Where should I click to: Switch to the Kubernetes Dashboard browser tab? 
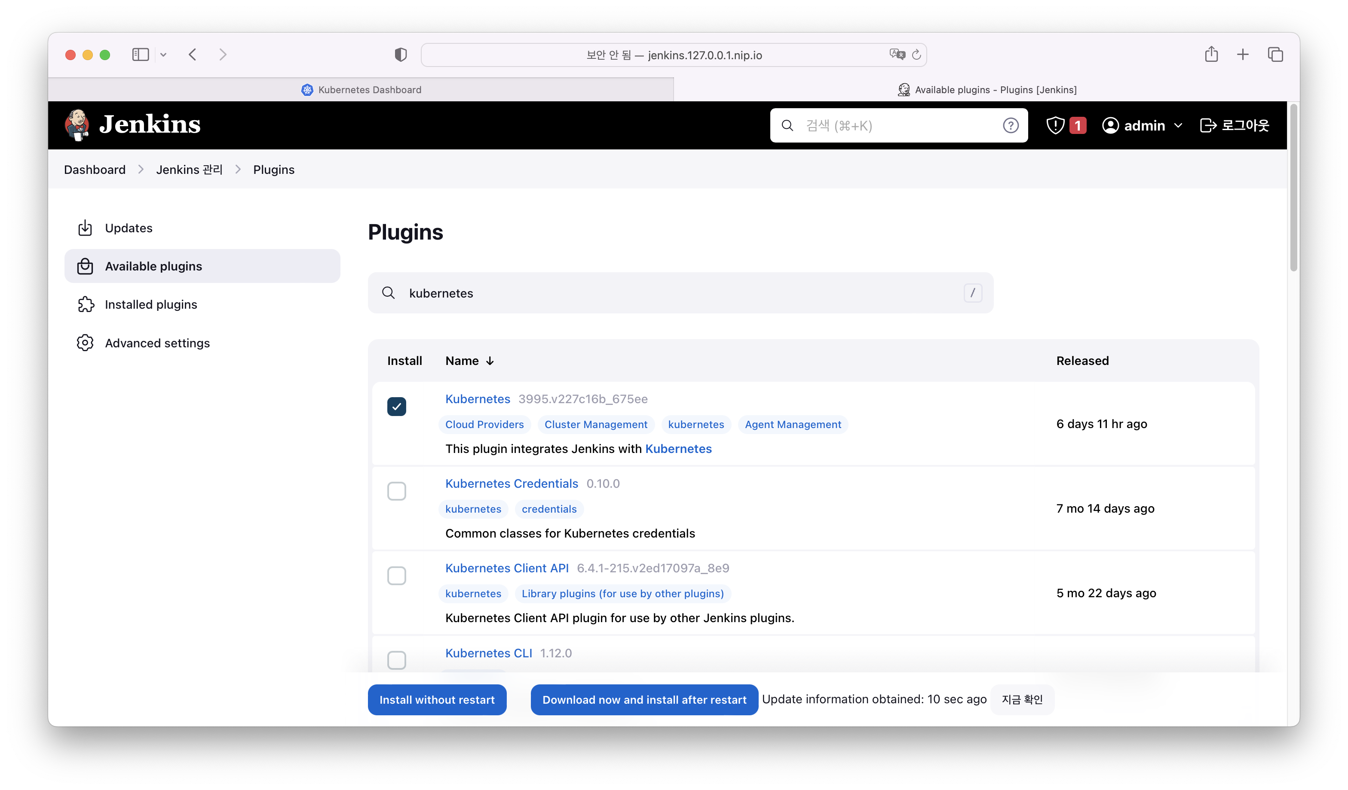click(x=361, y=90)
